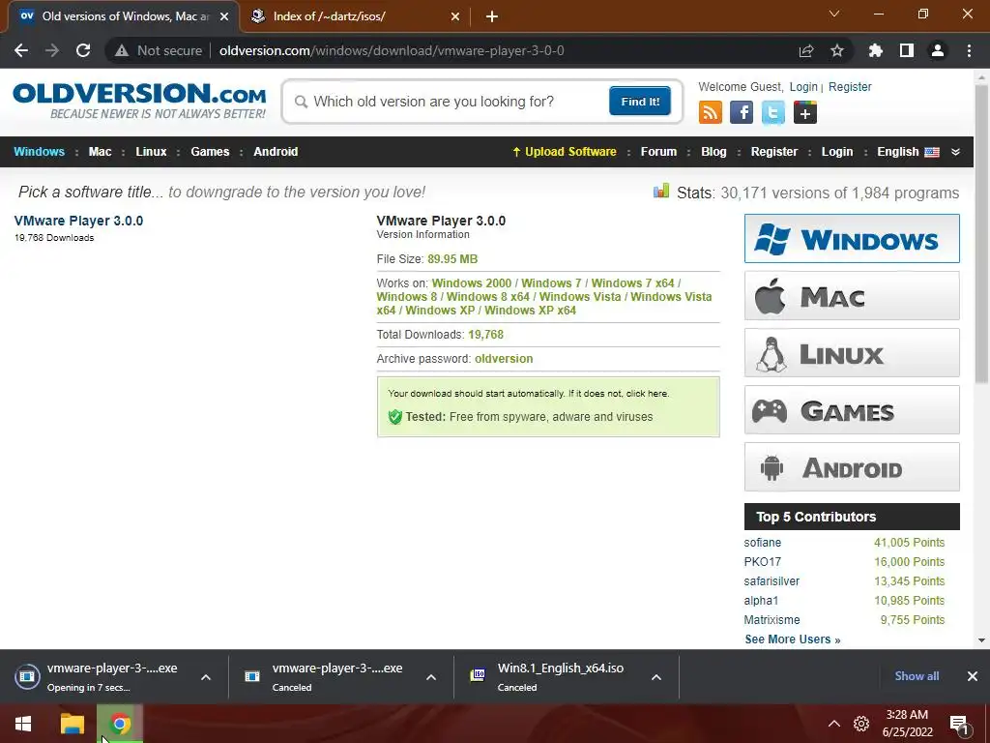Click the scrollbar down arrow
The height and width of the screenshot is (743, 990).
(x=981, y=640)
